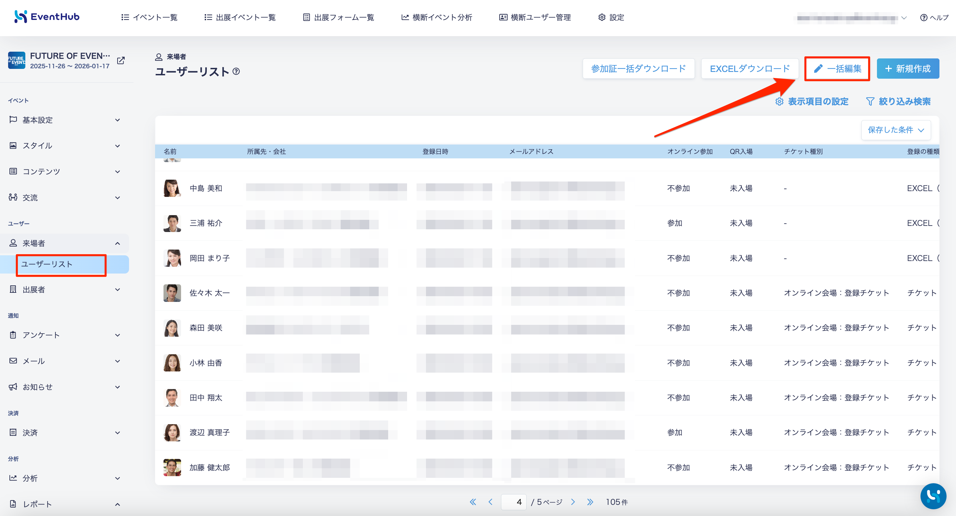Click name 岡田 まり子 in list
This screenshot has width=956, height=516.
(210, 258)
